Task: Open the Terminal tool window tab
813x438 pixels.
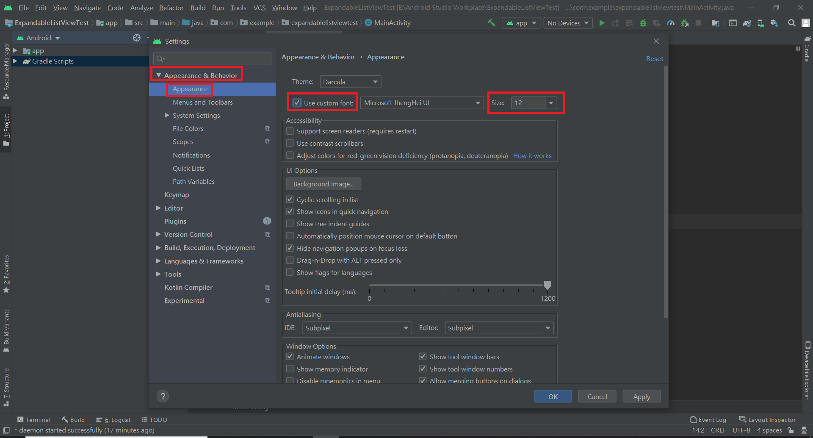Action: tap(34, 419)
